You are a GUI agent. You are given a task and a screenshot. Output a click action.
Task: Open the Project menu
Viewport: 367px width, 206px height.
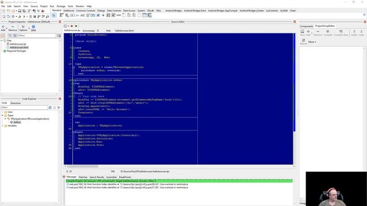pyautogui.click(x=44, y=6)
